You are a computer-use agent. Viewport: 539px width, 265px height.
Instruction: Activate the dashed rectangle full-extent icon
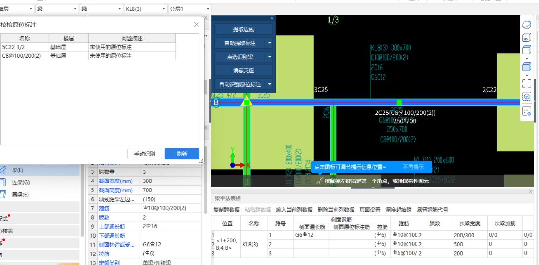[527, 84]
